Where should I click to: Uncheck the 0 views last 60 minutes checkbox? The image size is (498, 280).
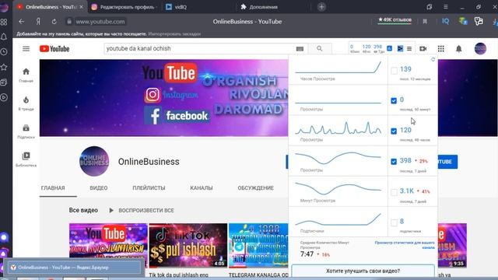pyautogui.click(x=394, y=100)
